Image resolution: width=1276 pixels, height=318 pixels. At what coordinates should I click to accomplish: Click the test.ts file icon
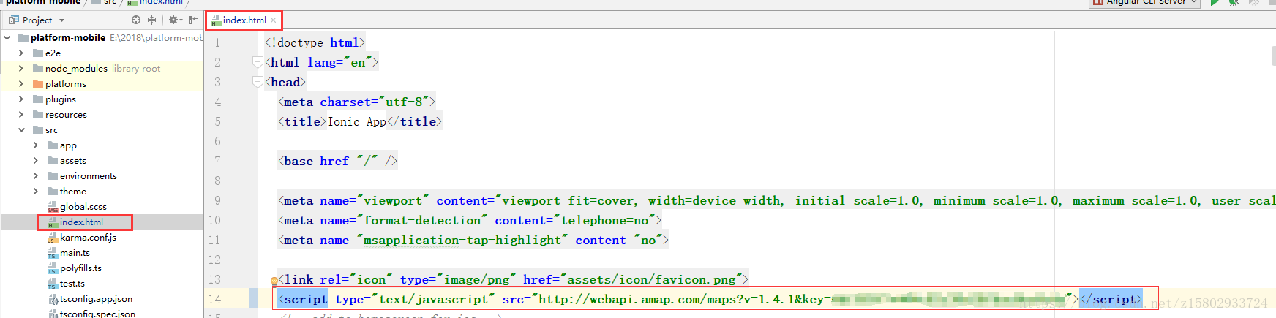(53, 284)
